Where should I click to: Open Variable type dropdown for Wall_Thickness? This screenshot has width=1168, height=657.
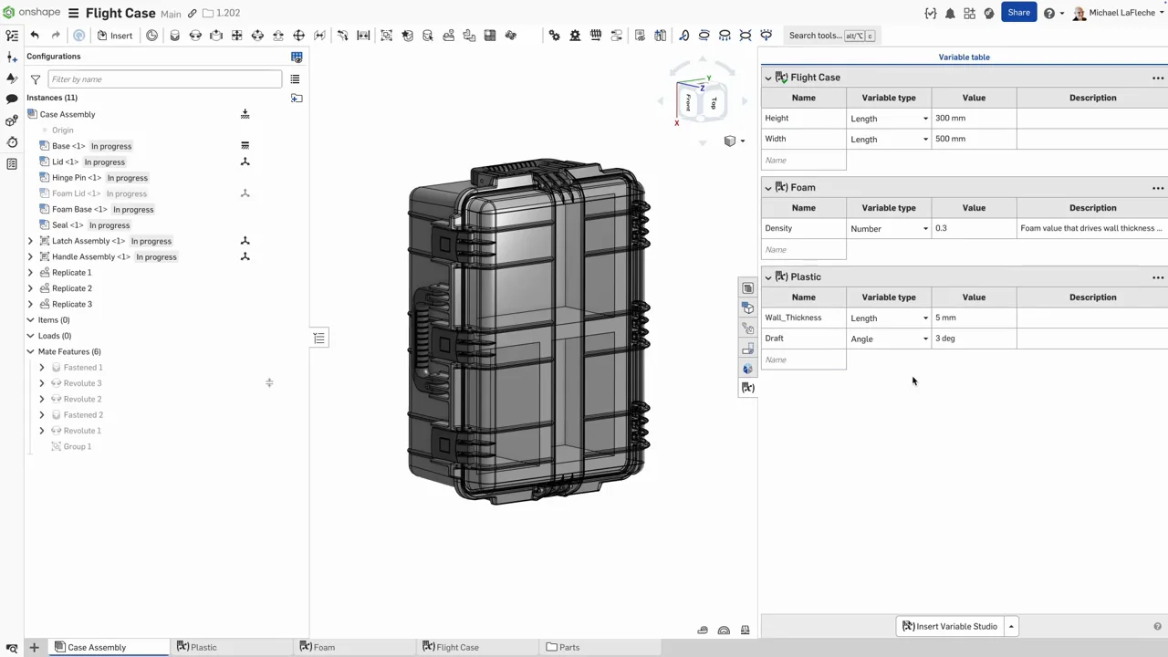point(889,318)
